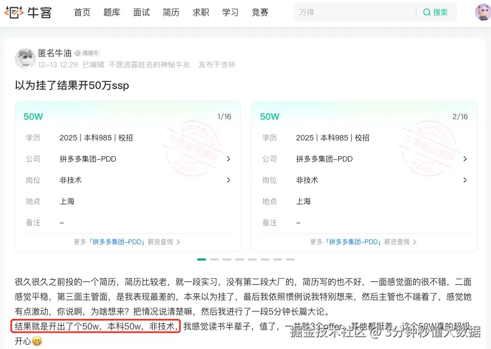Image resolution: width=491 pixels, height=349 pixels.
Task: Expand 岗位 row chevron in card 1/16
Action: click(228, 180)
